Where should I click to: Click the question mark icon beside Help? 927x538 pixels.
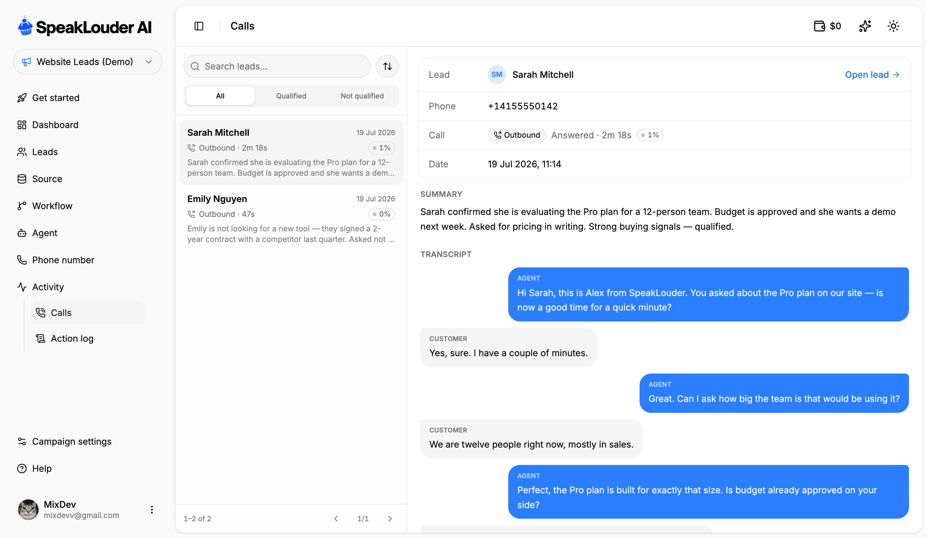[x=22, y=468]
